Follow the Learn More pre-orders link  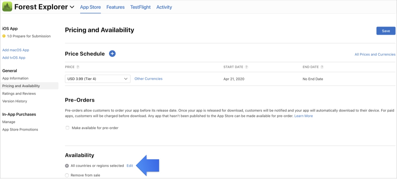point(303,116)
